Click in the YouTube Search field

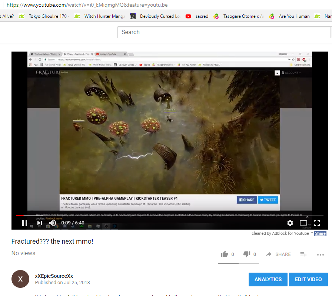[224, 32]
